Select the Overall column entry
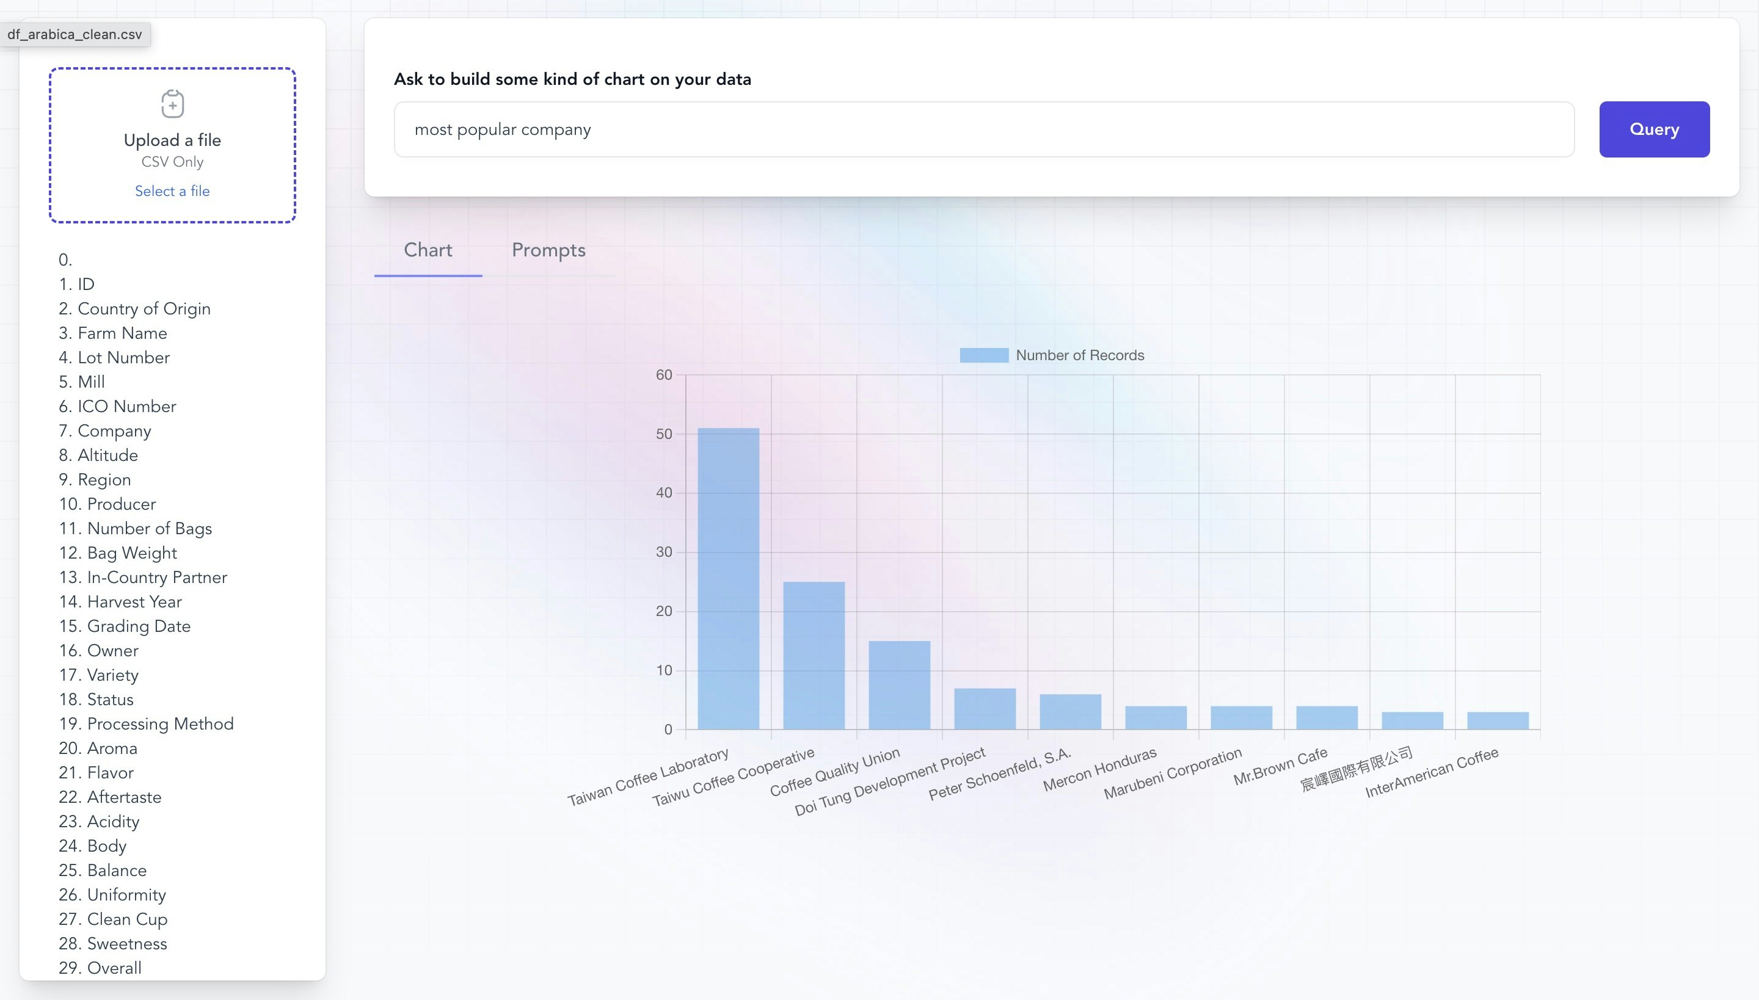 [x=114, y=968]
